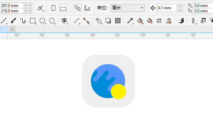213x136 pixels.
Task: Click the bucket-over-color-bar fill icon
Action: tap(169, 21)
